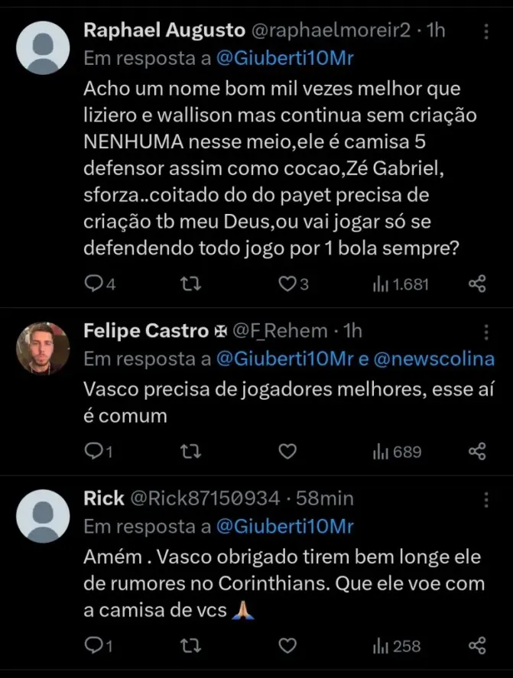
Task: Reply to Raphael Augusto's tweet
Action: pyautogui.click(x=94, y=284)
